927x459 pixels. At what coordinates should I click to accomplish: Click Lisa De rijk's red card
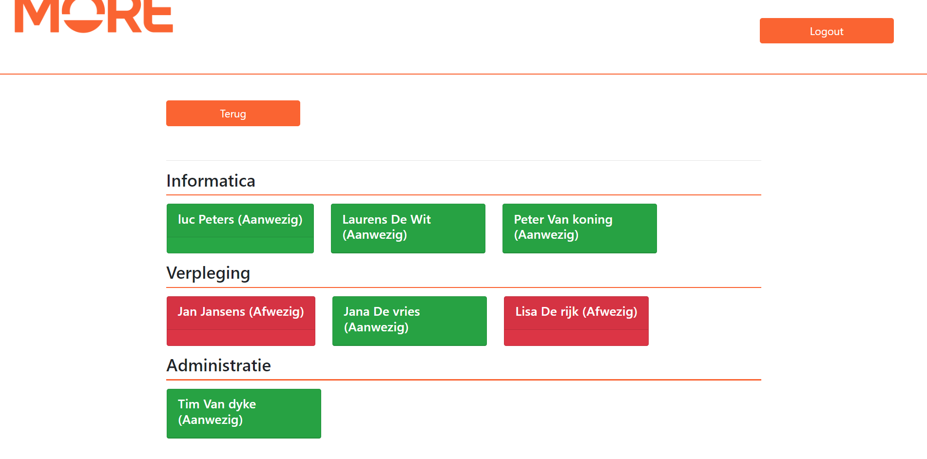tap(576, 312)
